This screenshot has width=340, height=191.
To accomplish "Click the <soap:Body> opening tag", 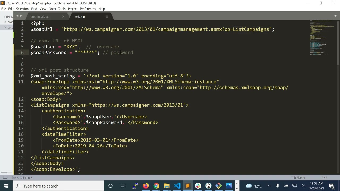I will (x=46, y=99).
